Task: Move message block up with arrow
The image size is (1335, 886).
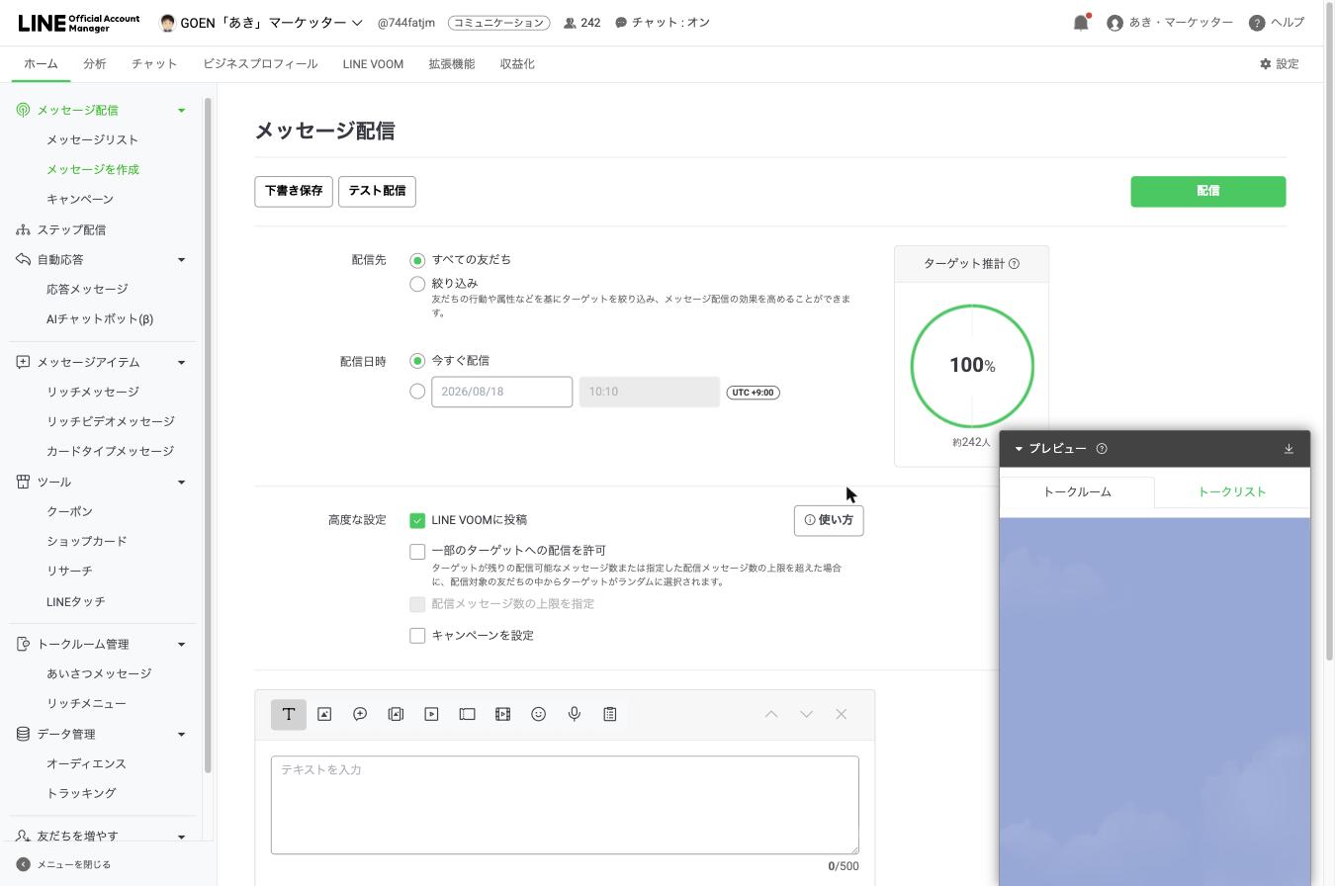Action: [771, 714]
